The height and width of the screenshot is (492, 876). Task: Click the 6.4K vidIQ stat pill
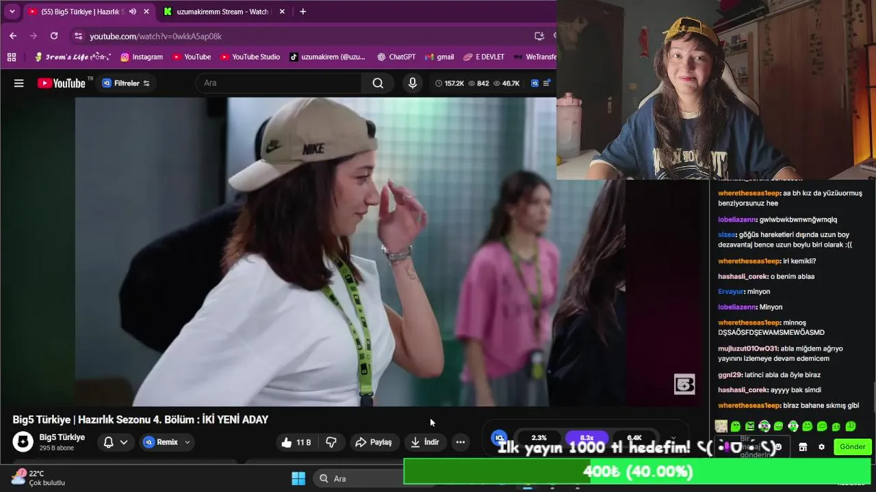[634, 437]
